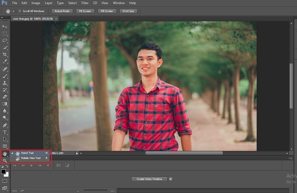Open the Type menu

click(60, 3)
